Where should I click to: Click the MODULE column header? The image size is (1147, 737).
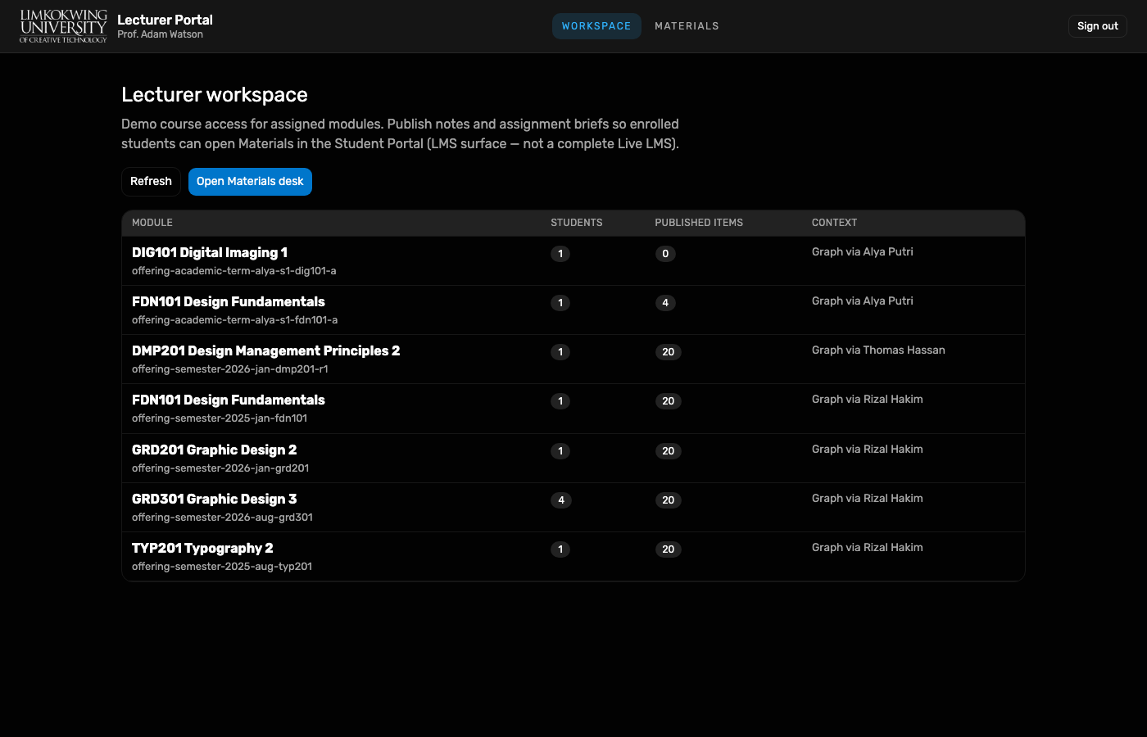152,223
